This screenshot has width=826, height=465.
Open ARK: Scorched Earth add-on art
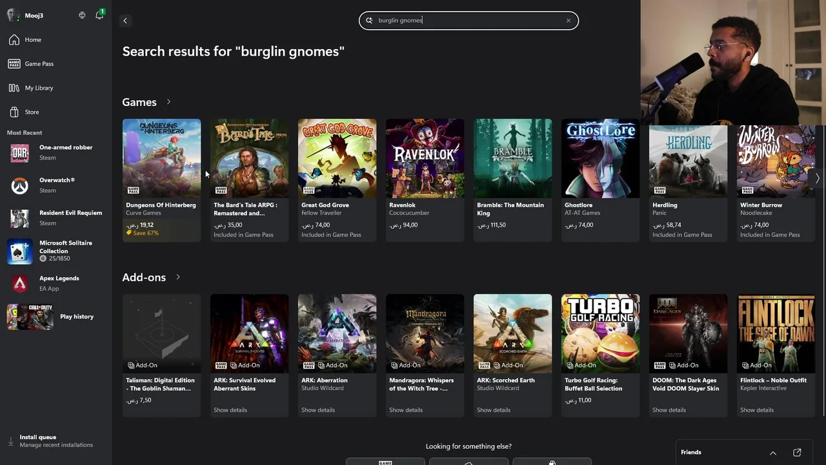tap(513, 334)
